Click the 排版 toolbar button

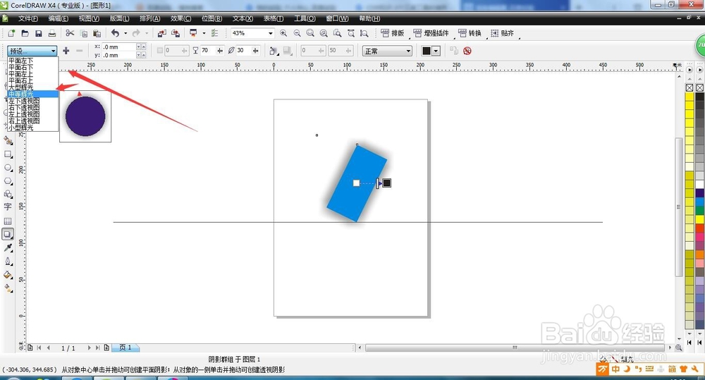click(x=393, y=33)
